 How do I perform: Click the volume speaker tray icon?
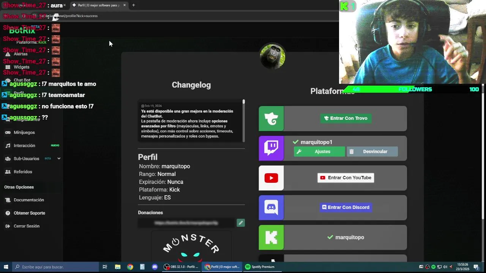(x=445, y=267)
